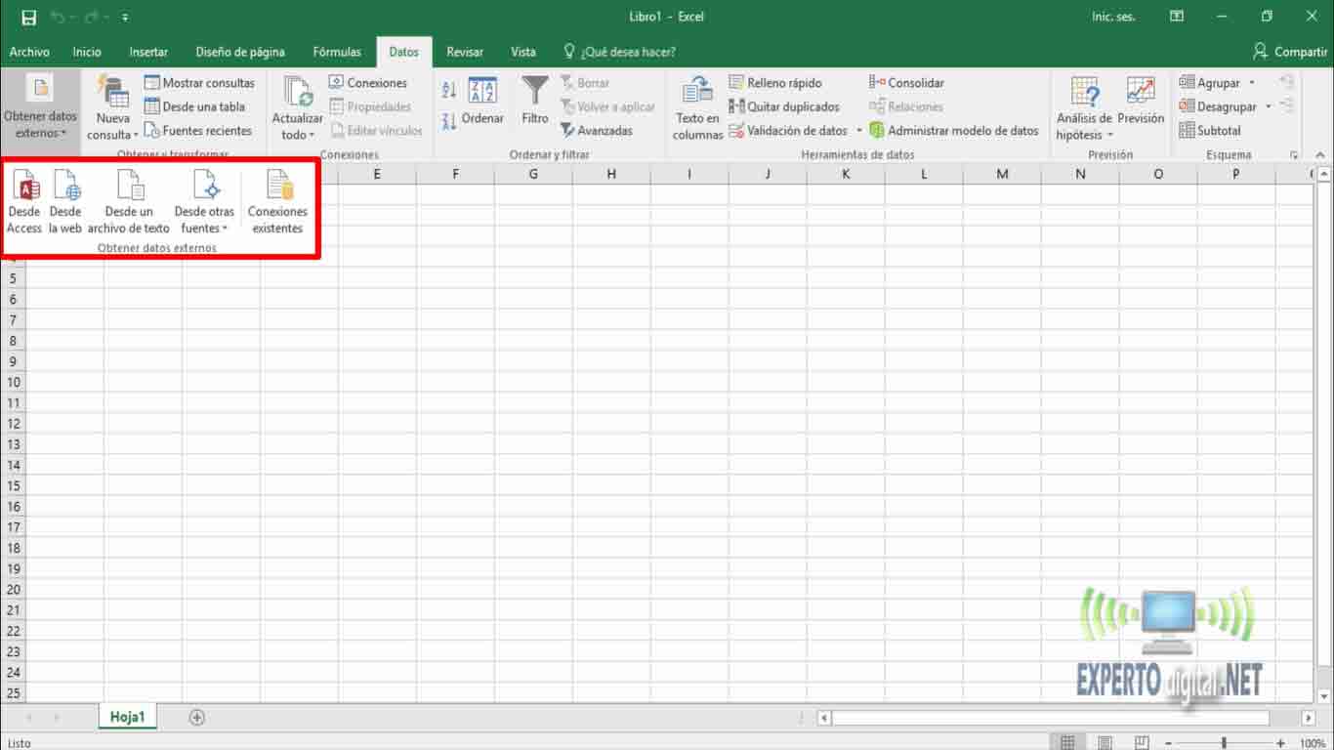Open the Actualizar todo dropdown
The width and height of the screenshot is (1334, 750).
point(297,135)
